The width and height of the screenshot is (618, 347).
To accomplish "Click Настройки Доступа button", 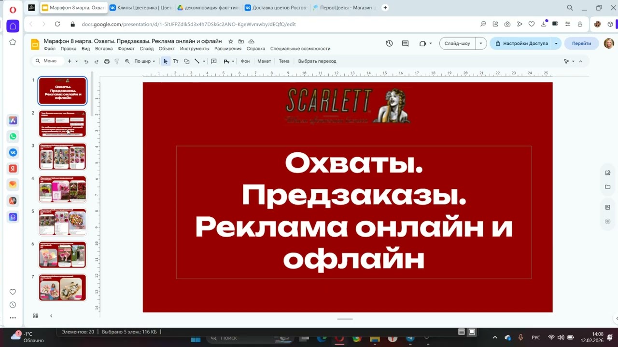I will [x=521, y=43].
